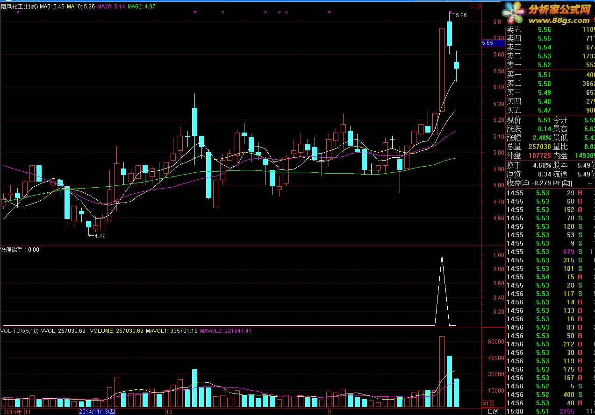This screenshot has width=595, height=415.
Task: Select the 14:55 tick row priced 5.54
Action: point(551,277)
